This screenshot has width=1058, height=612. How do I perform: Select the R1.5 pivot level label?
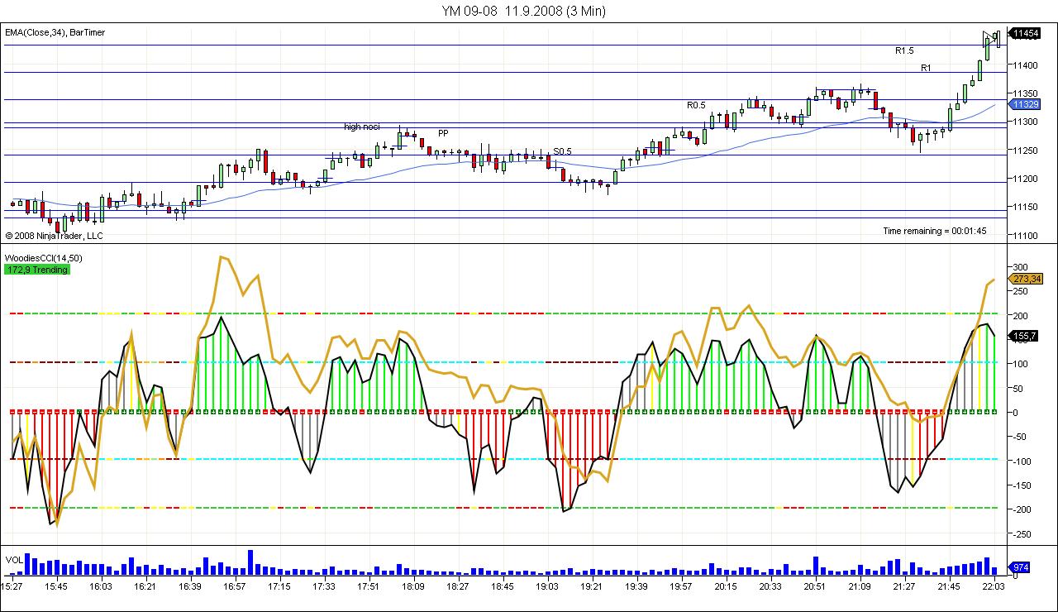904,50
